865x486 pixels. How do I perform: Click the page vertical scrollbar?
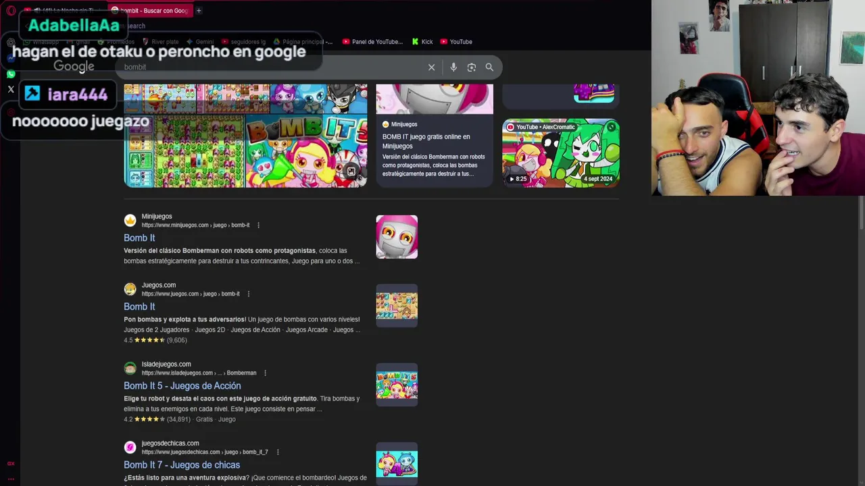(861, 213)
